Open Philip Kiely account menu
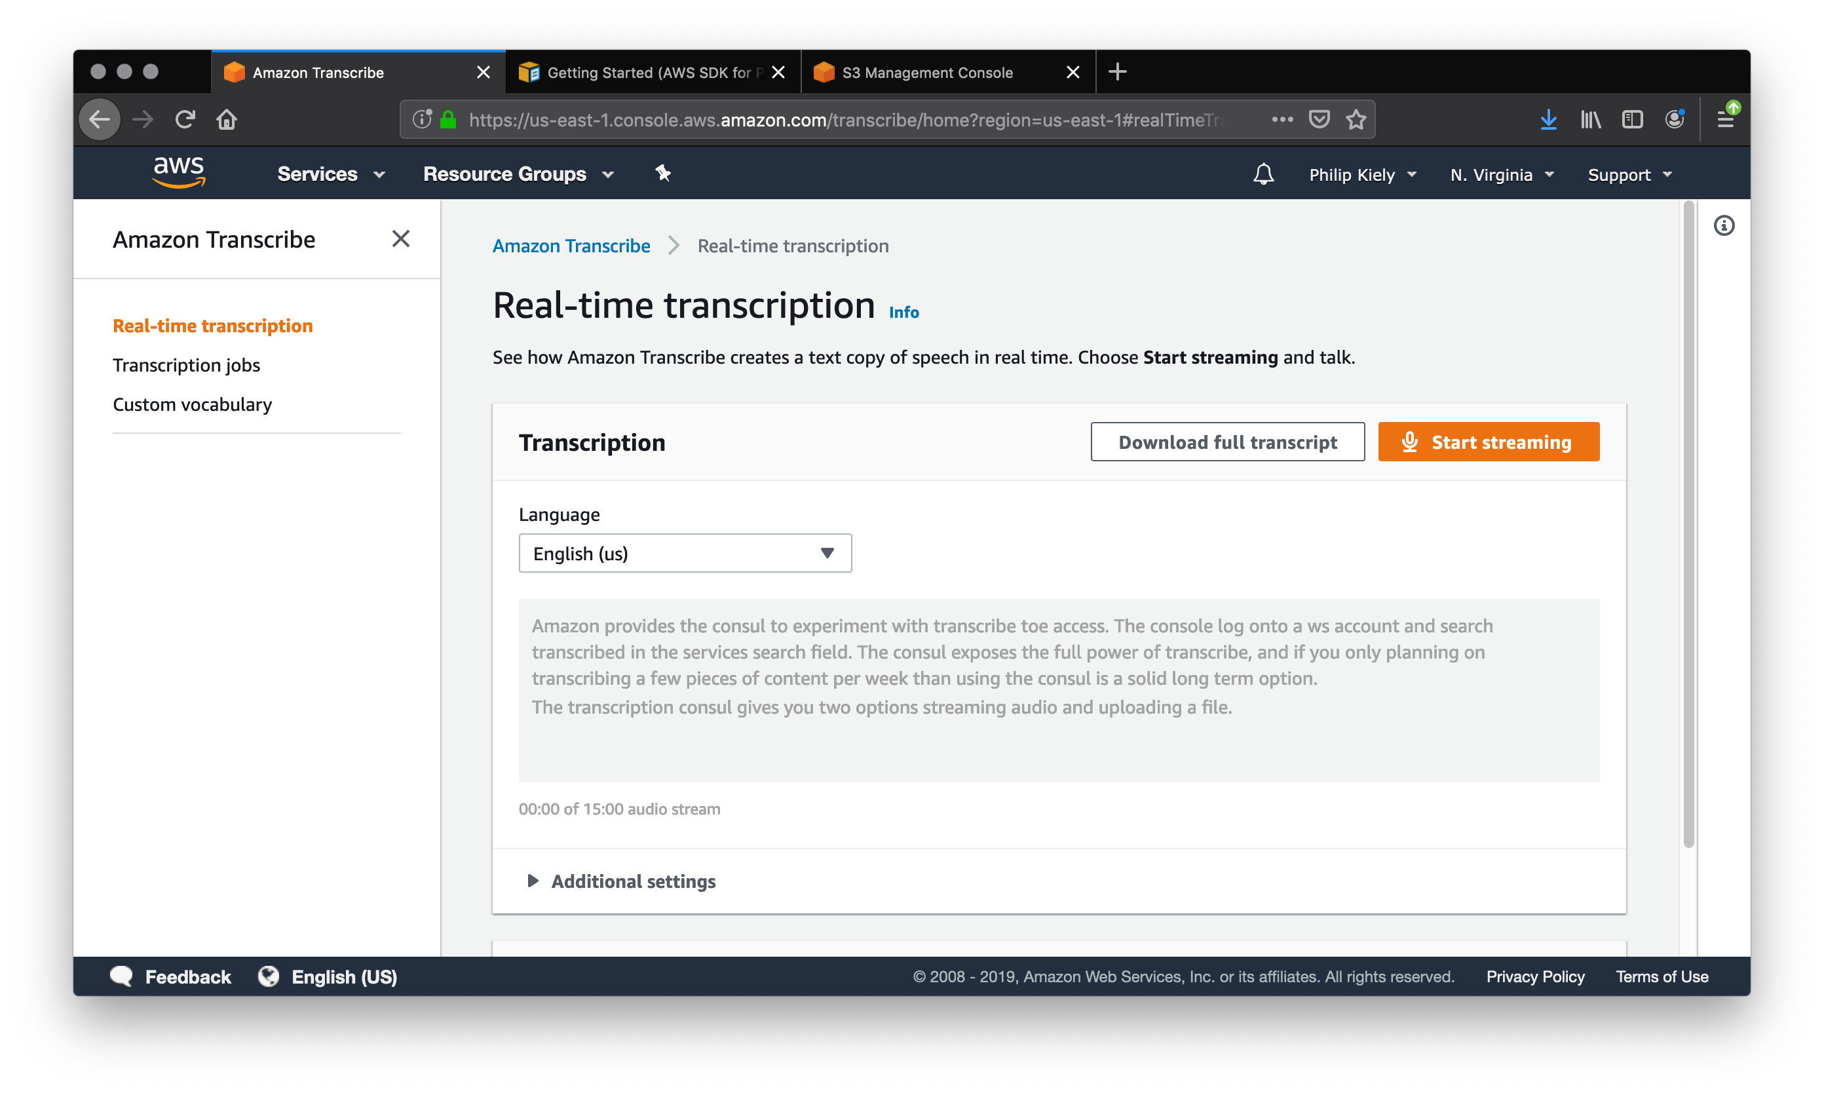This screenshot has width=1824, height=1093. [1362, 174]
